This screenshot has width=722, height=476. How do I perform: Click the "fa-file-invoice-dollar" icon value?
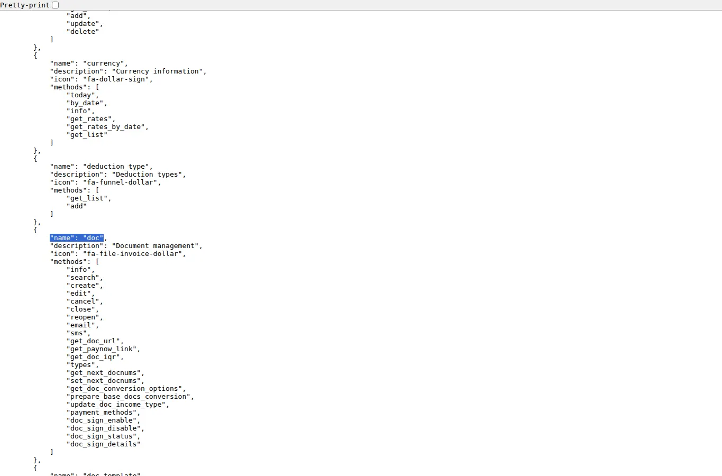click(x=132, y=254)
